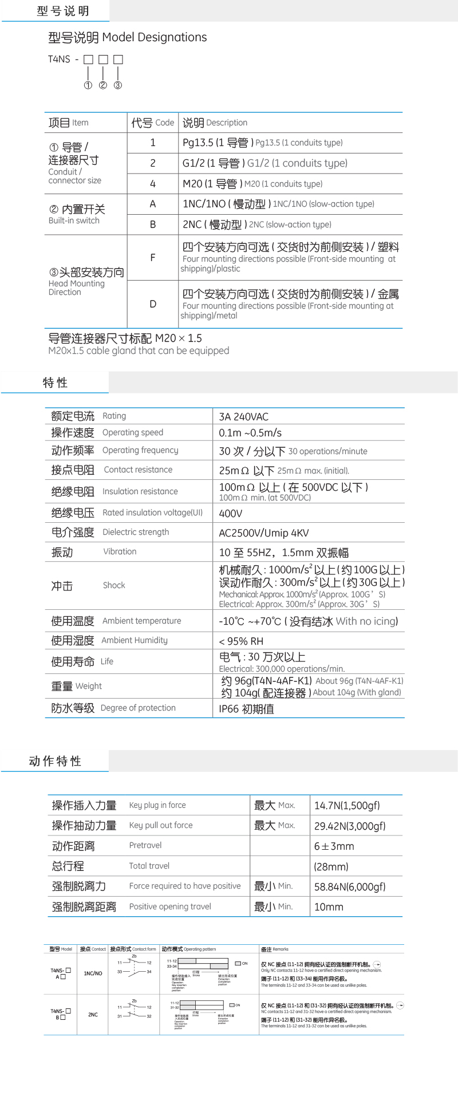Click the '-10℃ ~+70℃' ambient temperature value
Viewport: 458px width, 1096px height.
(250, 621)
